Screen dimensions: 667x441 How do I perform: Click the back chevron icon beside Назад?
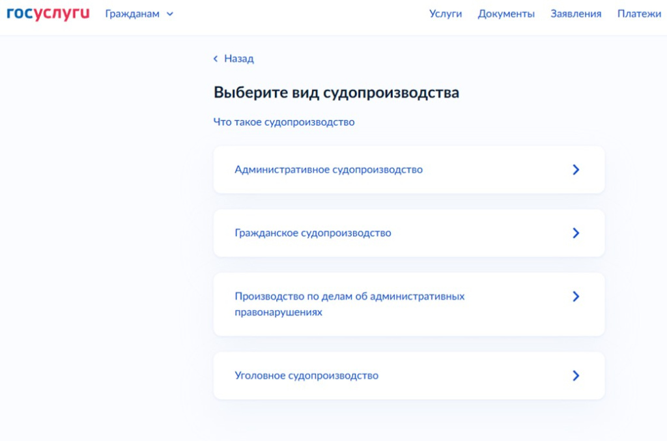216,59
